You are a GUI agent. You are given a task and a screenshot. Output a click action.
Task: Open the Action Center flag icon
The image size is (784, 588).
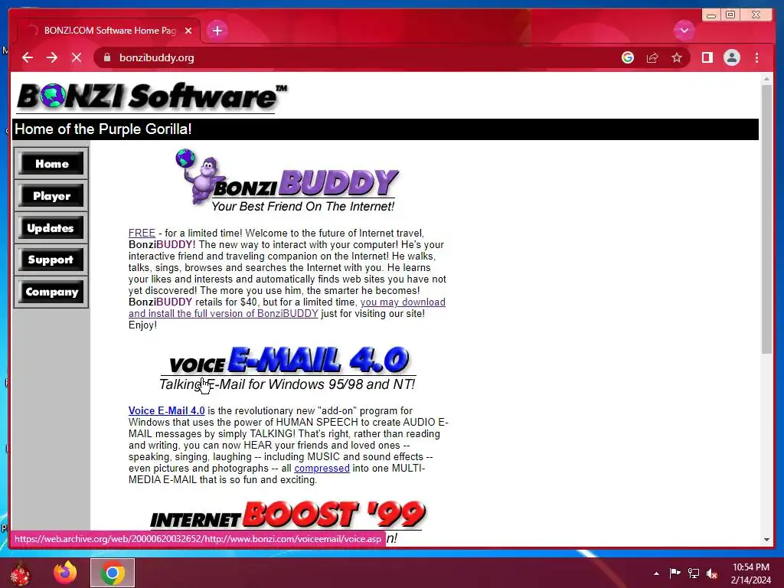[x=675, y=573]
